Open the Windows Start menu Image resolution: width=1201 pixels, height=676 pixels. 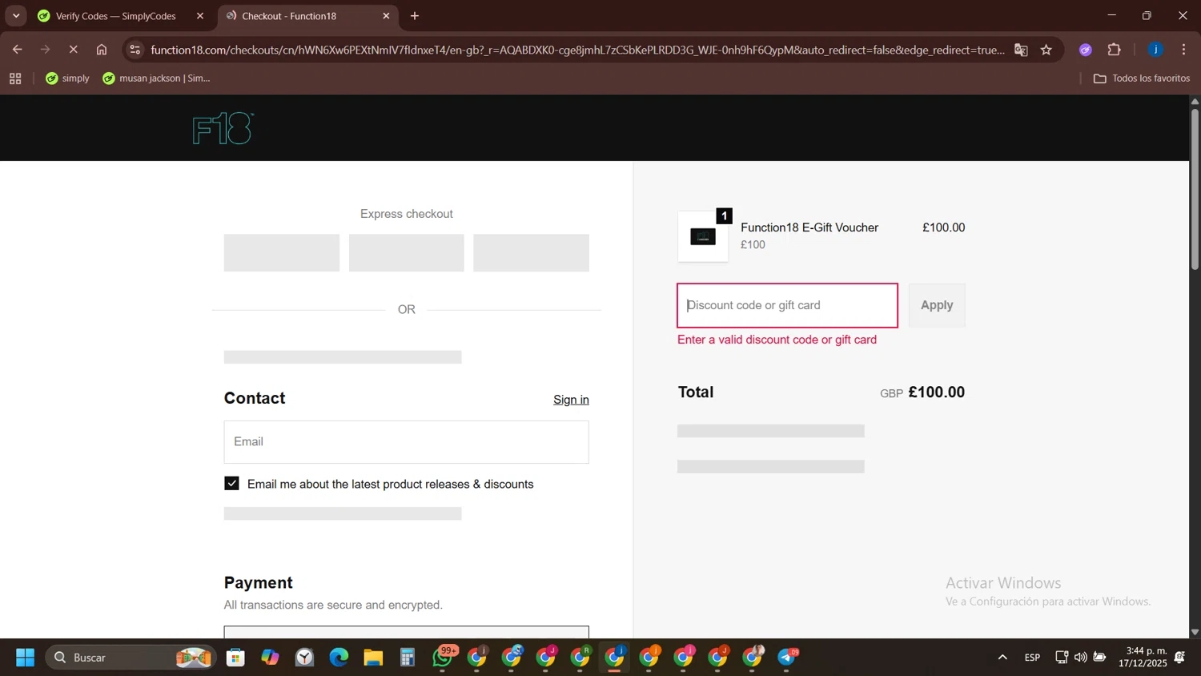pos(25,658)
